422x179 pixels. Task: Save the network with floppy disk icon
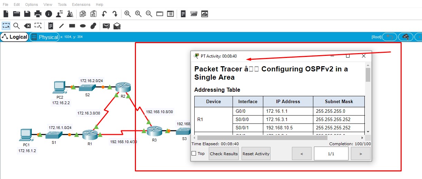[x=27, y=14]
